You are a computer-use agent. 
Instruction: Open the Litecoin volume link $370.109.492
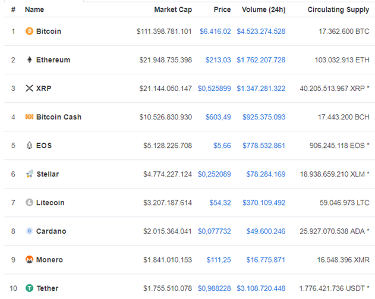point(264,203)
